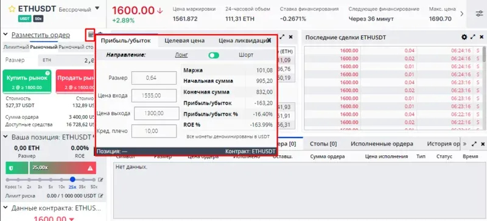Set leverage slider to 10x
487x221 pixels.
click(61, 180)
